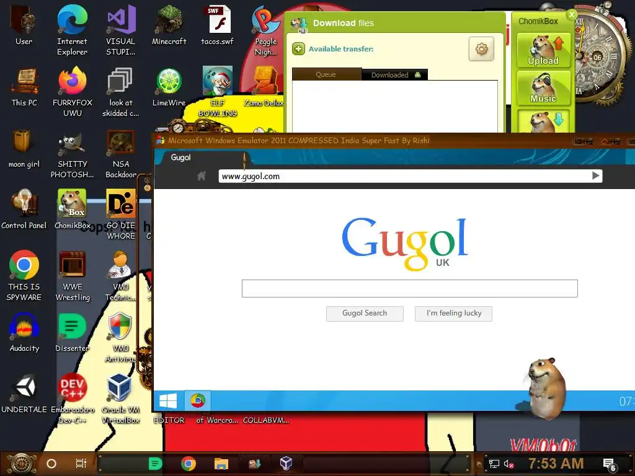
Task: Launch FURRYFOX UWU Firefox icon
Action: 72,92
